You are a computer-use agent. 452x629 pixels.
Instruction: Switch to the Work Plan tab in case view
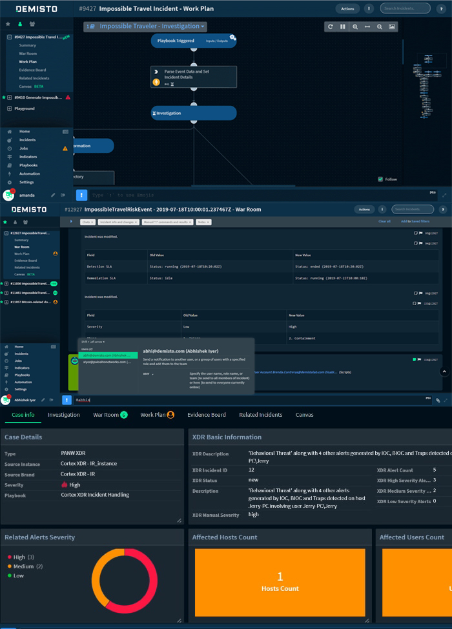(157, 415)
